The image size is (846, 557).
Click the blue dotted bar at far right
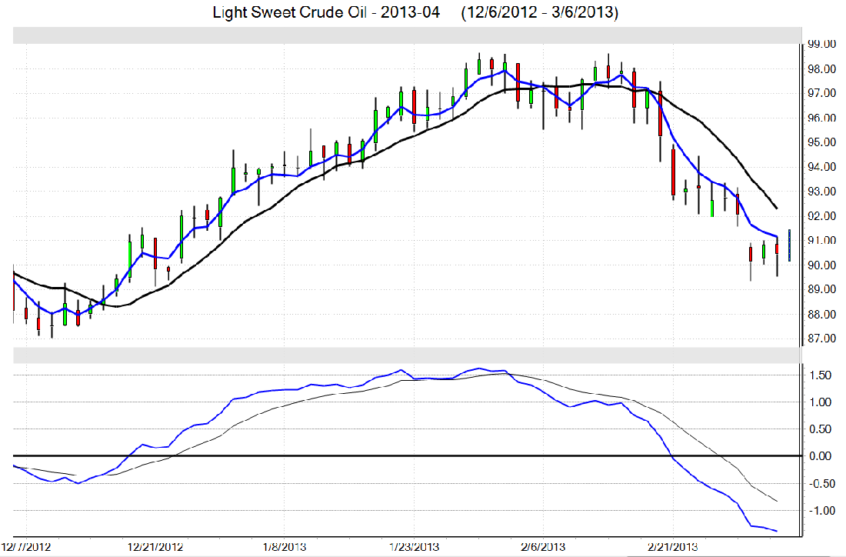(x=789, y=240)
